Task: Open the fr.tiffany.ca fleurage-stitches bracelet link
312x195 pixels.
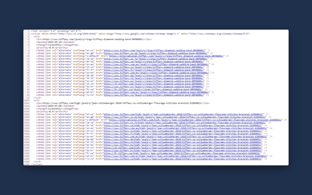Action: [183, 153]
